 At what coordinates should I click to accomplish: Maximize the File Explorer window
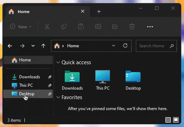click(157, 8)
